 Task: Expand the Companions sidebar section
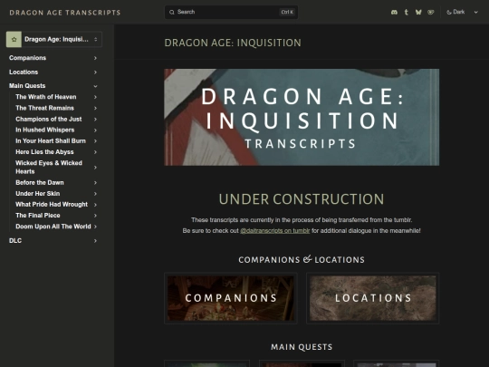click(x=95, y=58)
